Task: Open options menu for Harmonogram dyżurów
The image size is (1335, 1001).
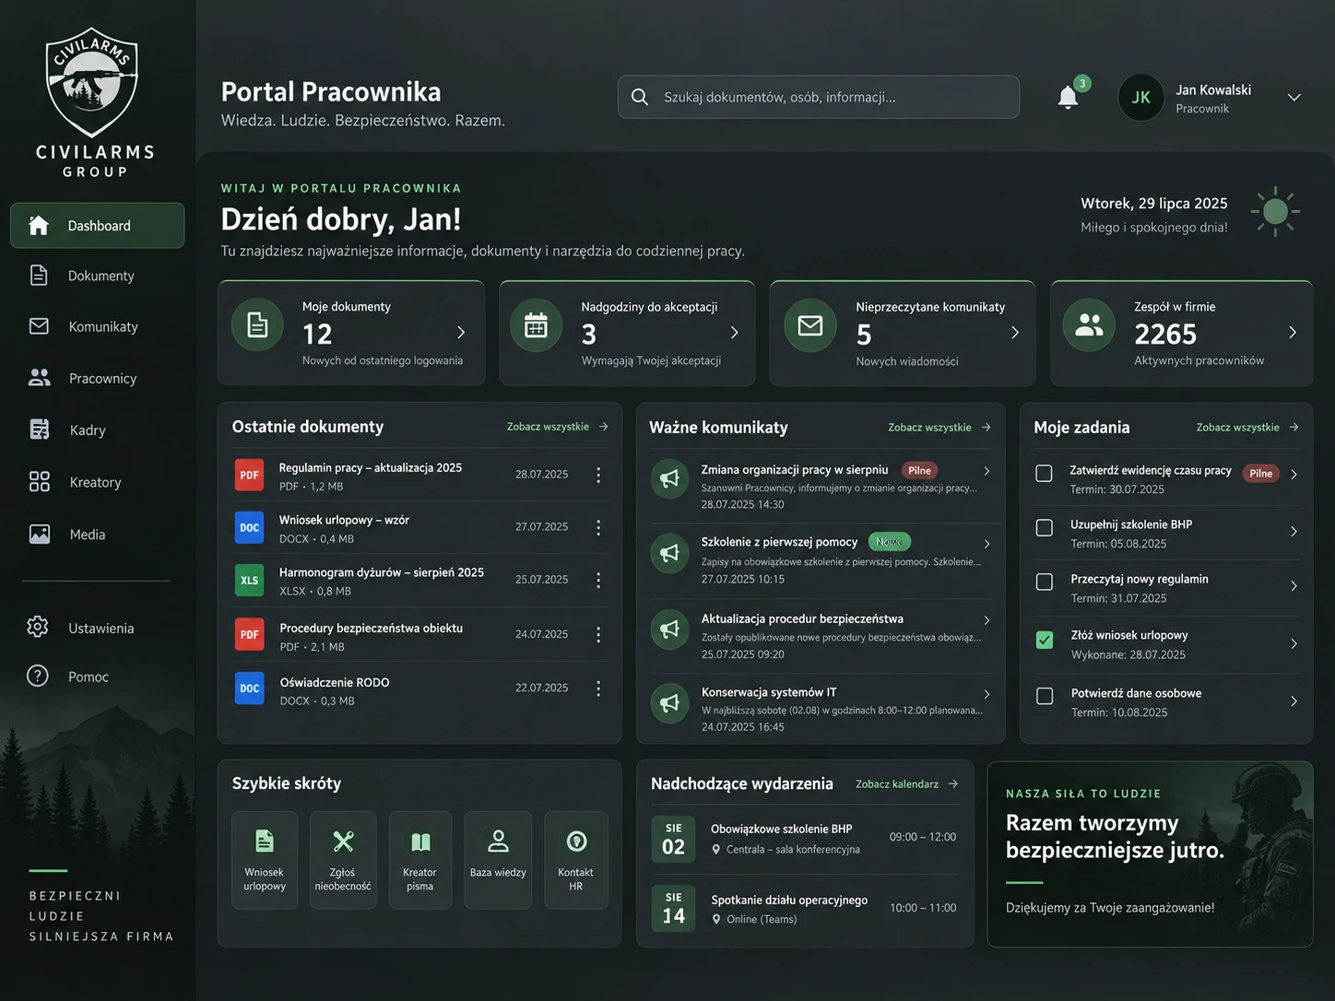Action: 598,580
